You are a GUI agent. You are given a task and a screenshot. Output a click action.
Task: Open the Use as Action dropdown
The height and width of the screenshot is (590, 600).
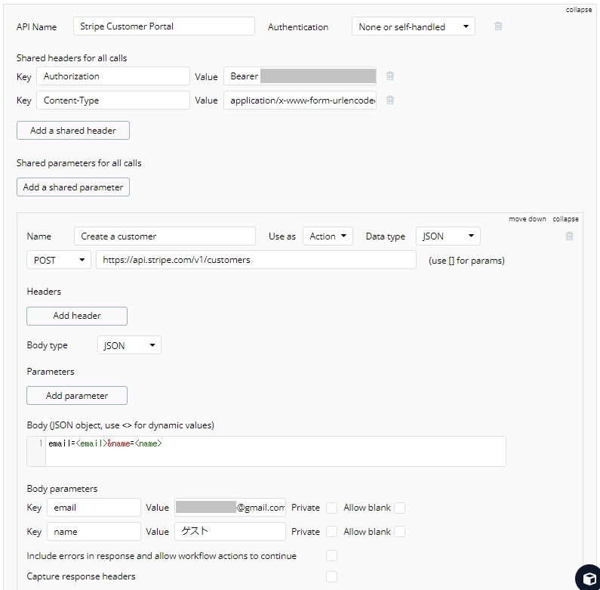(x=328, y=236)
